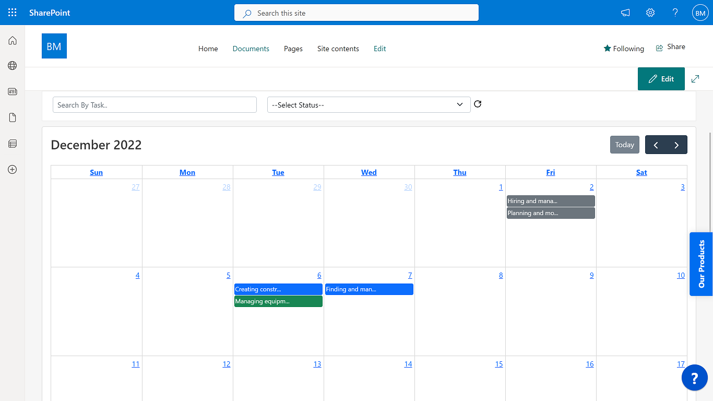Open the Finding and man... event
Screen dimensions: 713x401
tap(369, 289)
